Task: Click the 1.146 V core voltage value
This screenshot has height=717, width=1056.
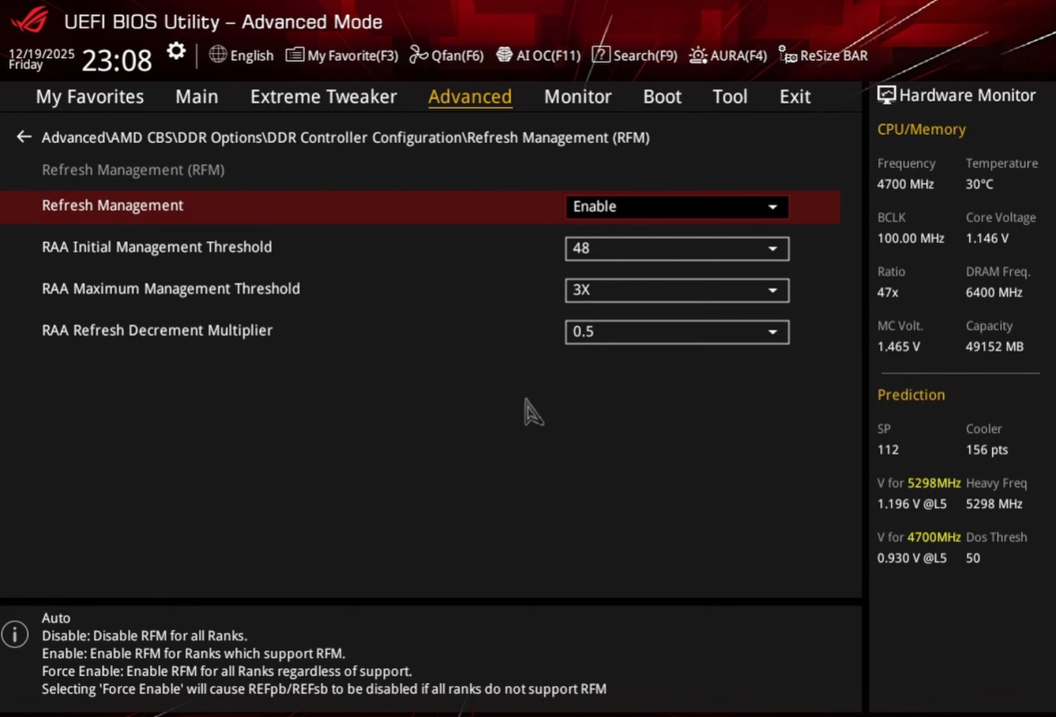Action: [x=987, y=238]
